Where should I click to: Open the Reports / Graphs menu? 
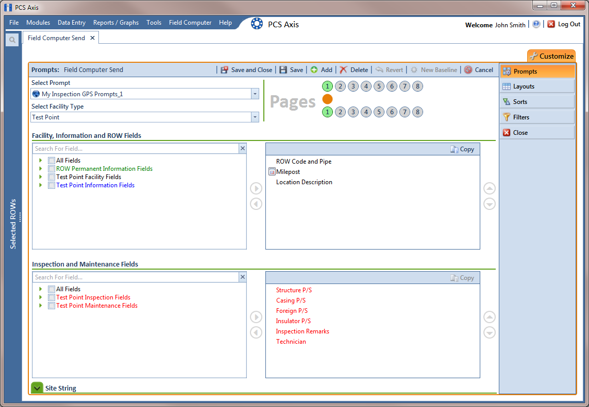click(116, 23)
